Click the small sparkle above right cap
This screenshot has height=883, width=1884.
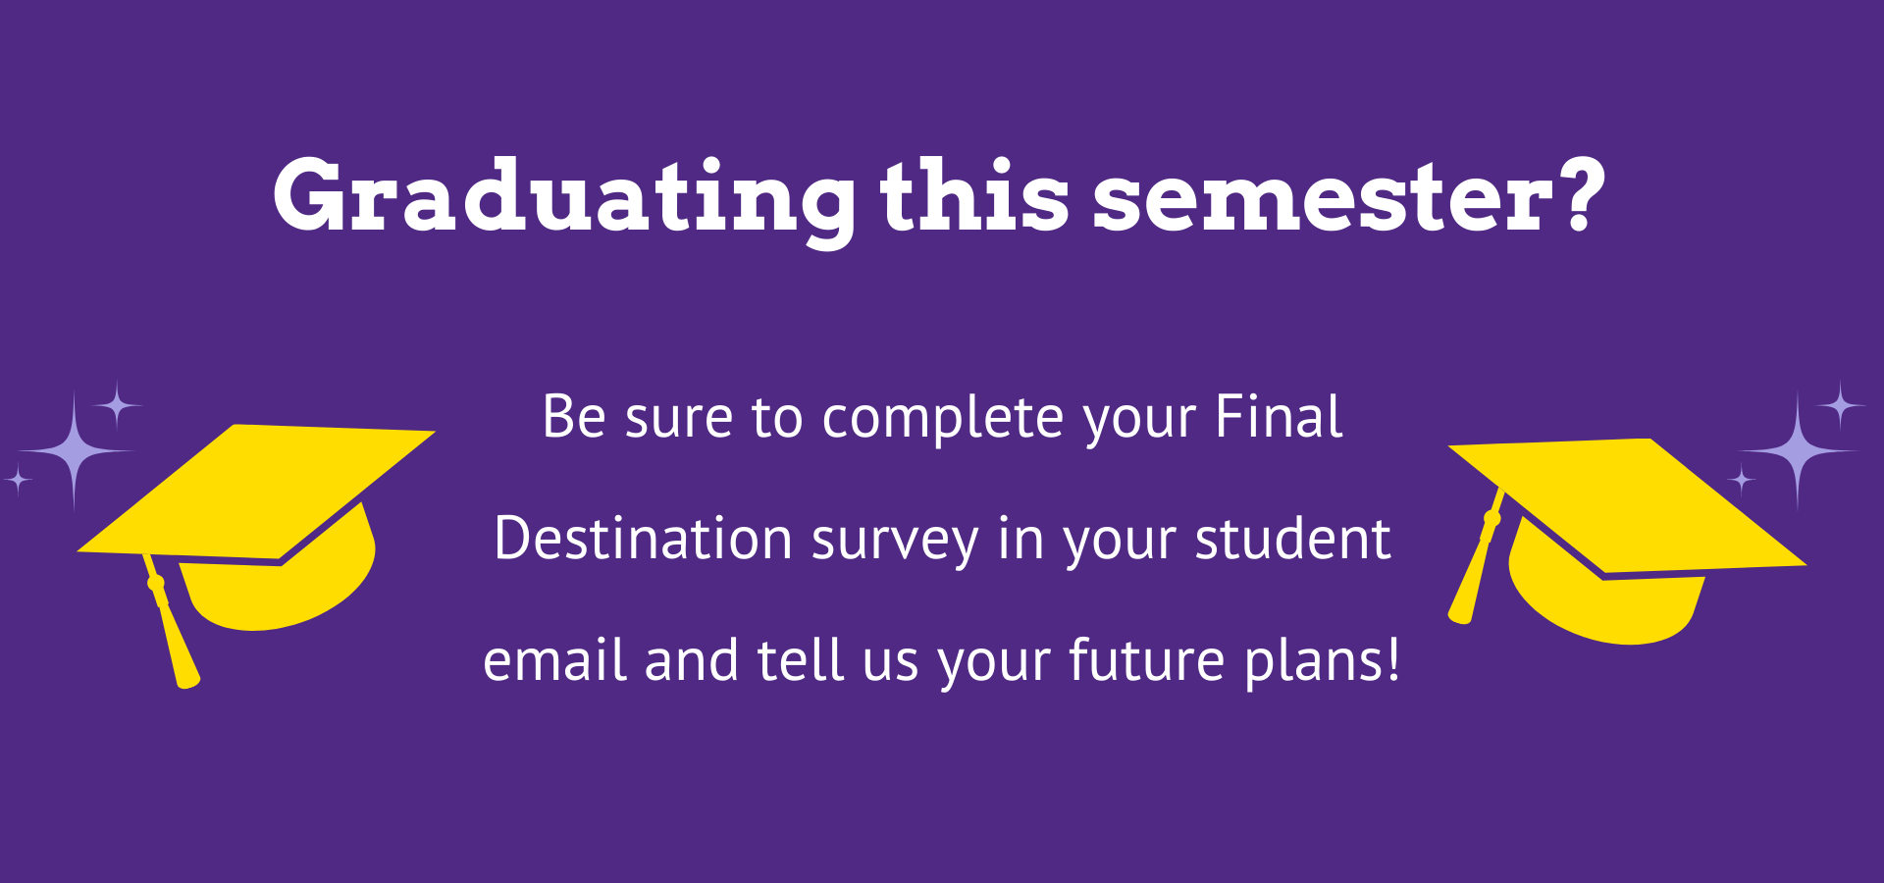1840,404
